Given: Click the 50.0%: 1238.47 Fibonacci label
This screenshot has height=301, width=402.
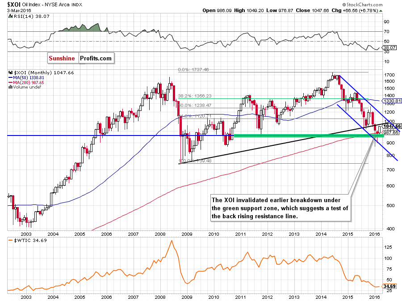Looking at the screenshot, I should coord(195,105).
